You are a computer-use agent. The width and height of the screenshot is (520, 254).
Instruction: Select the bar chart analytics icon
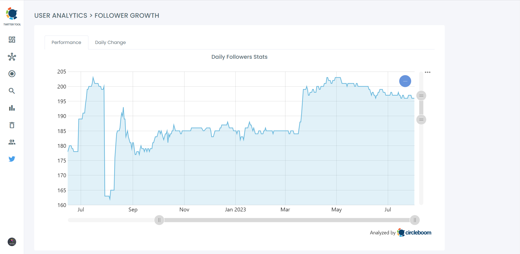(x=12, y=108)
